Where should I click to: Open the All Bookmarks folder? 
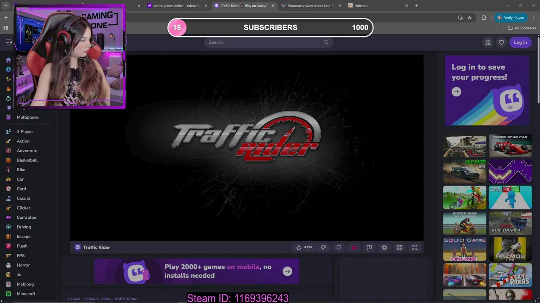pos(522,28)
